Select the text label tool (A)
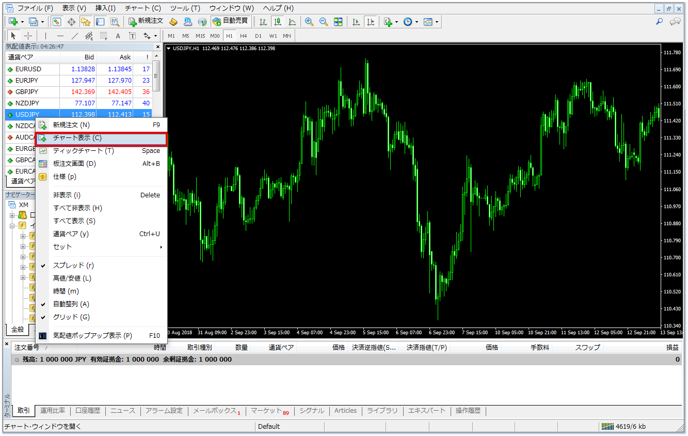Screen dimensions: 688x436 point(118,36)
